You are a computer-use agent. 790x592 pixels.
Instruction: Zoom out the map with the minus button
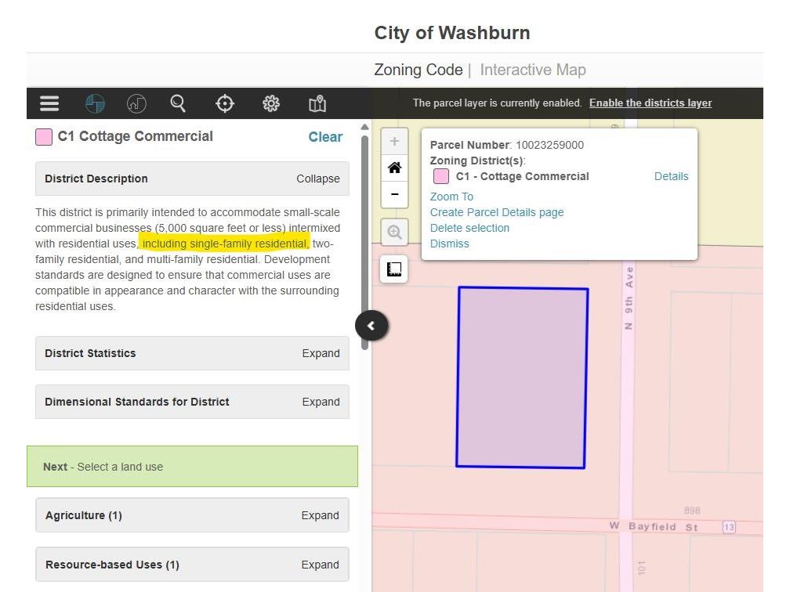(394, 194)
